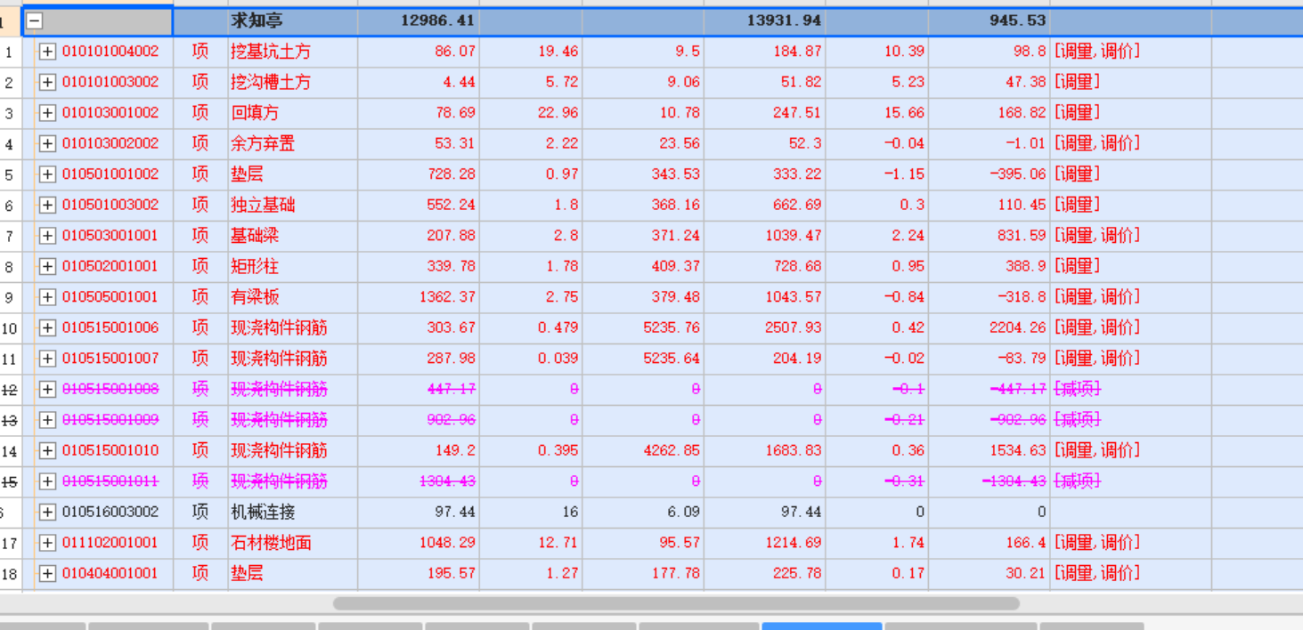Click value 1683.83 in row 14
Viewport: 1303px width, 630px height.
[x=794, y=450]
